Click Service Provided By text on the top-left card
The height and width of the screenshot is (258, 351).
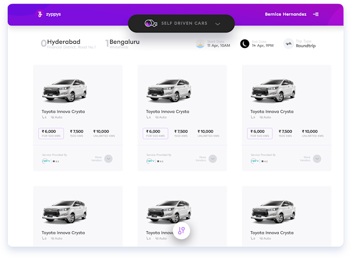[54, 155]
